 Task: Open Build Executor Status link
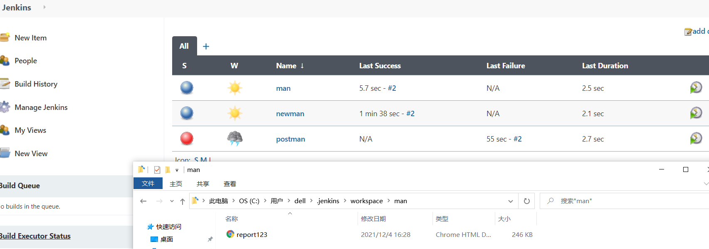(x=35, y=236)
